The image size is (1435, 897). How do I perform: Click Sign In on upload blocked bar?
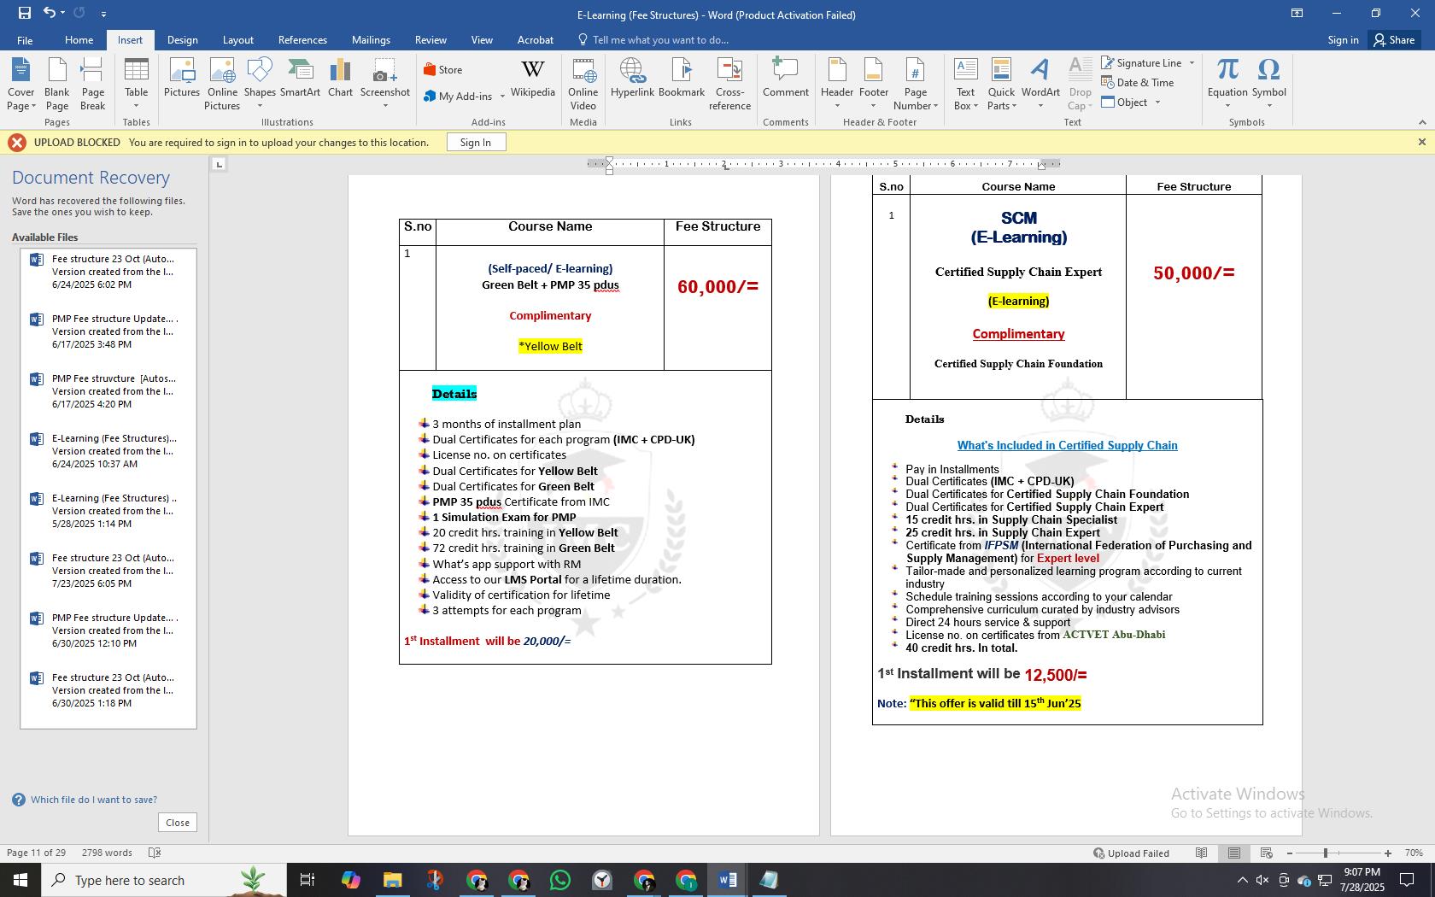[x=476, y=143]
